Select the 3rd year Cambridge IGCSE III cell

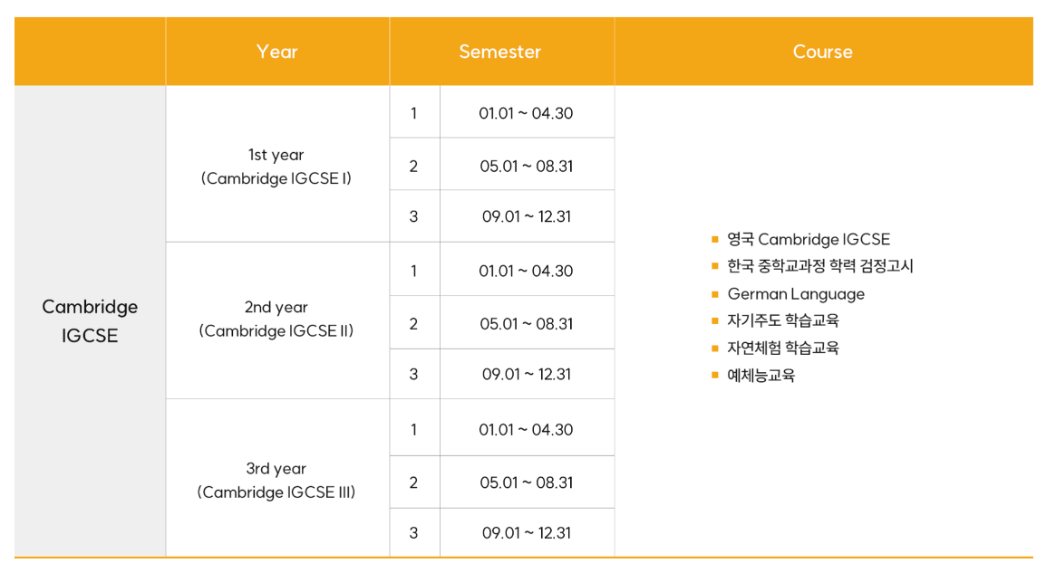coord(276,481)
